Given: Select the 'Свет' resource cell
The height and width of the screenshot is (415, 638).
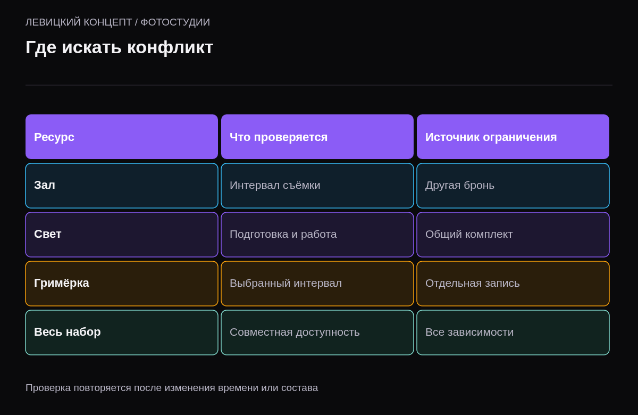Looking at the screenshot, I should click(122, 235).
